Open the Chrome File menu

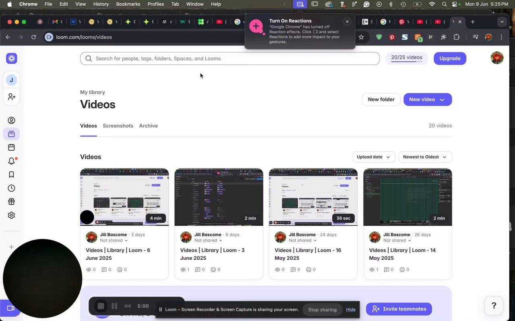(x=48, y=4)
